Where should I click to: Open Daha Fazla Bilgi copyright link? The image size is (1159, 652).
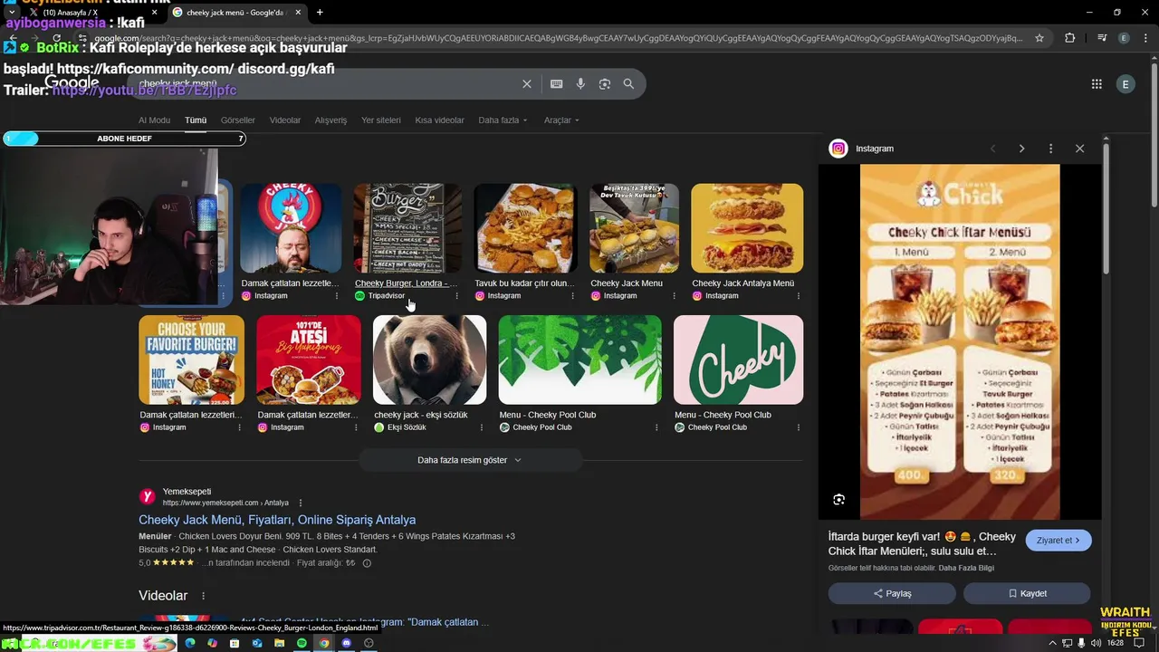[x=966, y=568]
